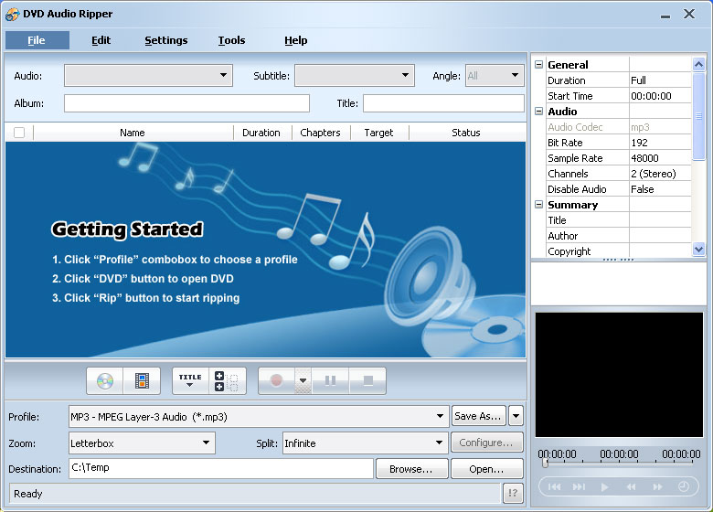Click the pause ripping button
The width and height of the screenshot is (713, 512).
[x=330, y=380]
